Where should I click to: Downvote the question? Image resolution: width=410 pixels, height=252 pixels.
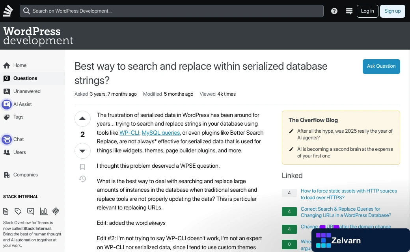pos(82,151)
